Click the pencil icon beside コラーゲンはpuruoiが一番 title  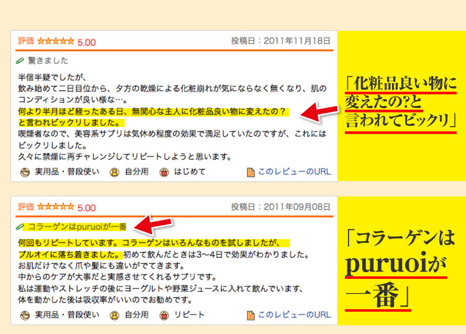click(21, 227)
